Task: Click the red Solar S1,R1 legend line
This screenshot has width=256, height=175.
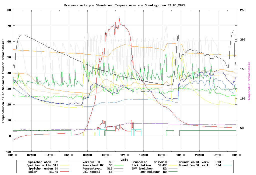Action: pos(66,172)
